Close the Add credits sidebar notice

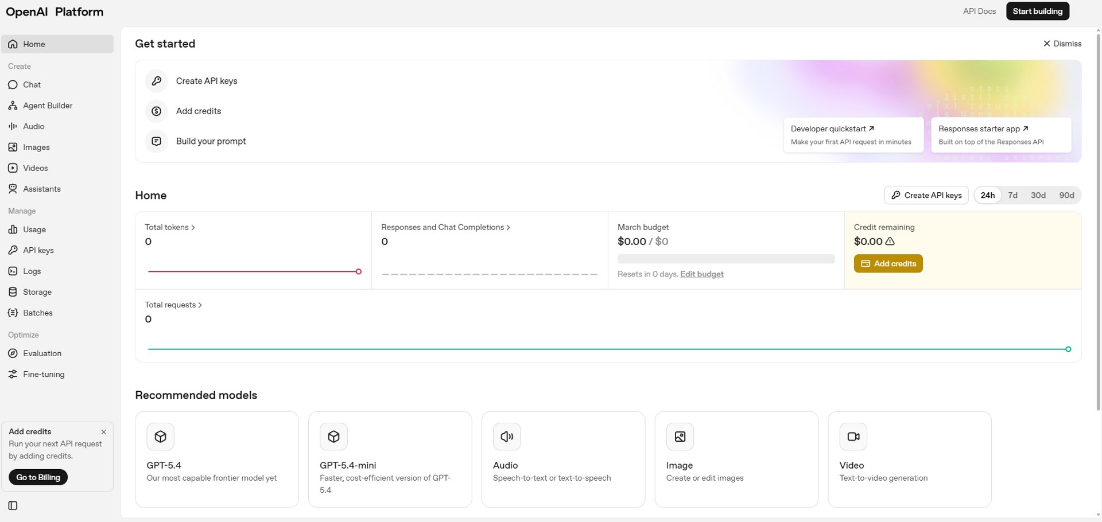point(104,432)
